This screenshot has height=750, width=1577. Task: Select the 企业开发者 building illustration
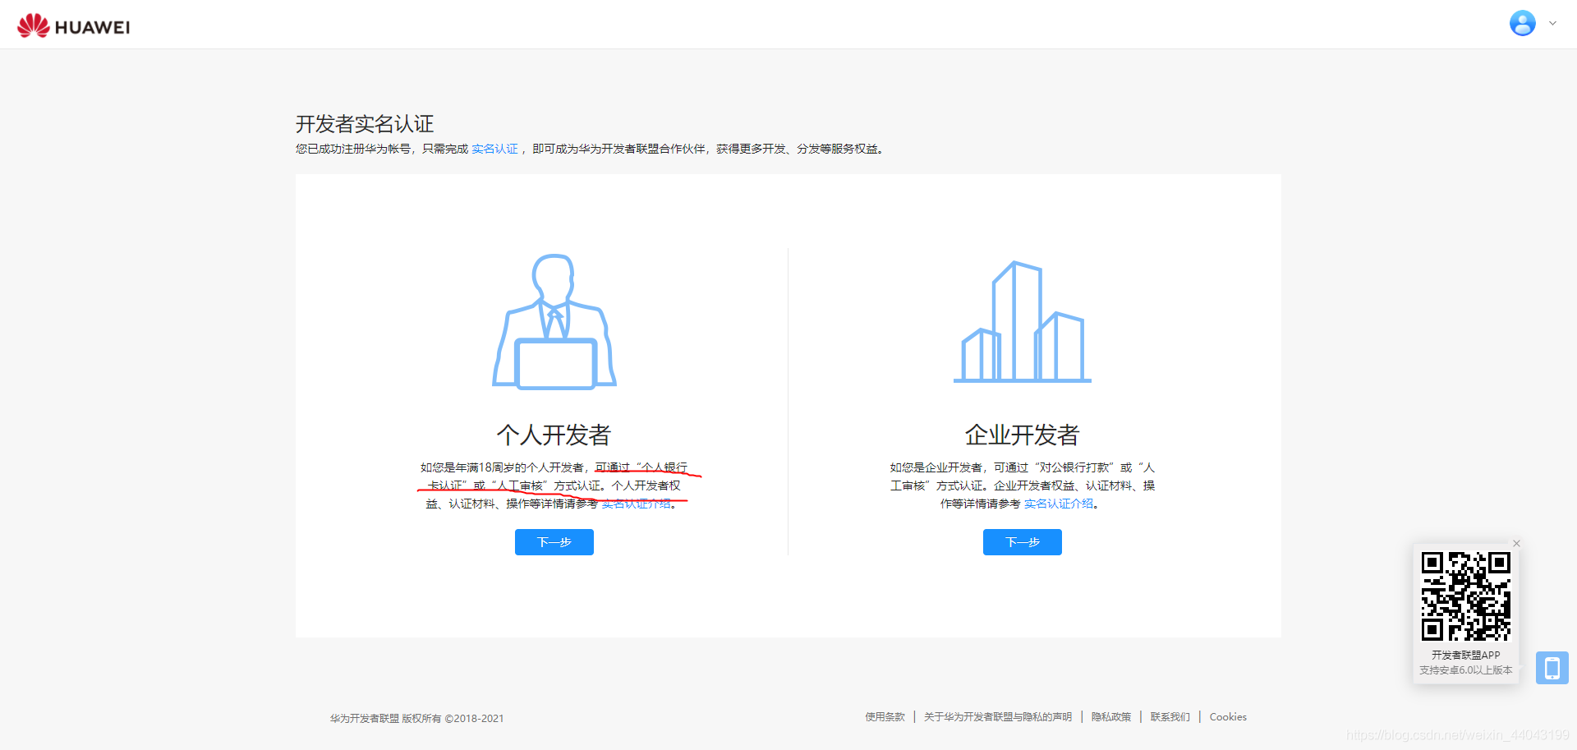coord(1023,321)
